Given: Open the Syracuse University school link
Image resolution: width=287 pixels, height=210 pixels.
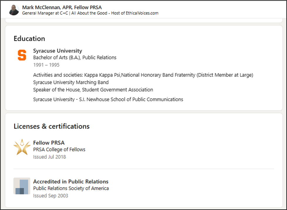Looking at the screenshot, I should click(x=57, y=51).
